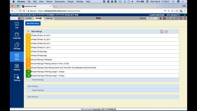Switch to the Default tab
Image resolution: width=197 pixels, height=111 pixels.
39,18
